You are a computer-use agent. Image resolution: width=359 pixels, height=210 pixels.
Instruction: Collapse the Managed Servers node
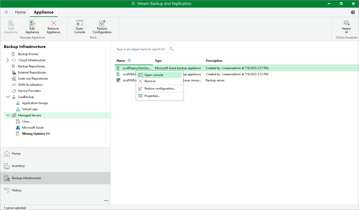pos(8,115)
